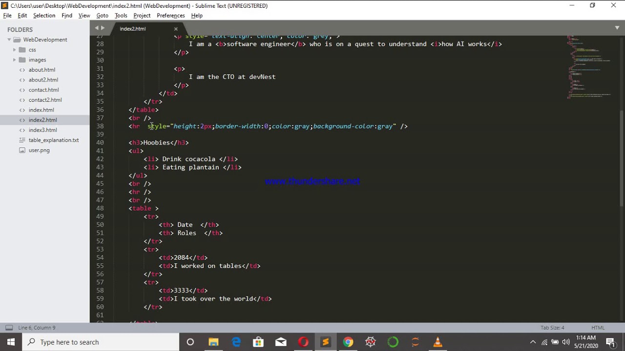Click the Line 6, Column 9 status text
This screenshot has width=625, height=351.
pyautogui.click(x=37, y=328)
